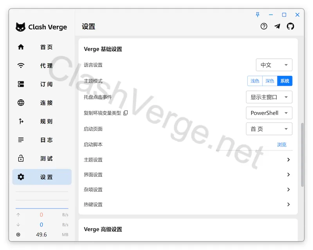Click the vertical scrollbar of the settings panel
The height and width of the screenshot is (250, 313).
tap(302, 155)
